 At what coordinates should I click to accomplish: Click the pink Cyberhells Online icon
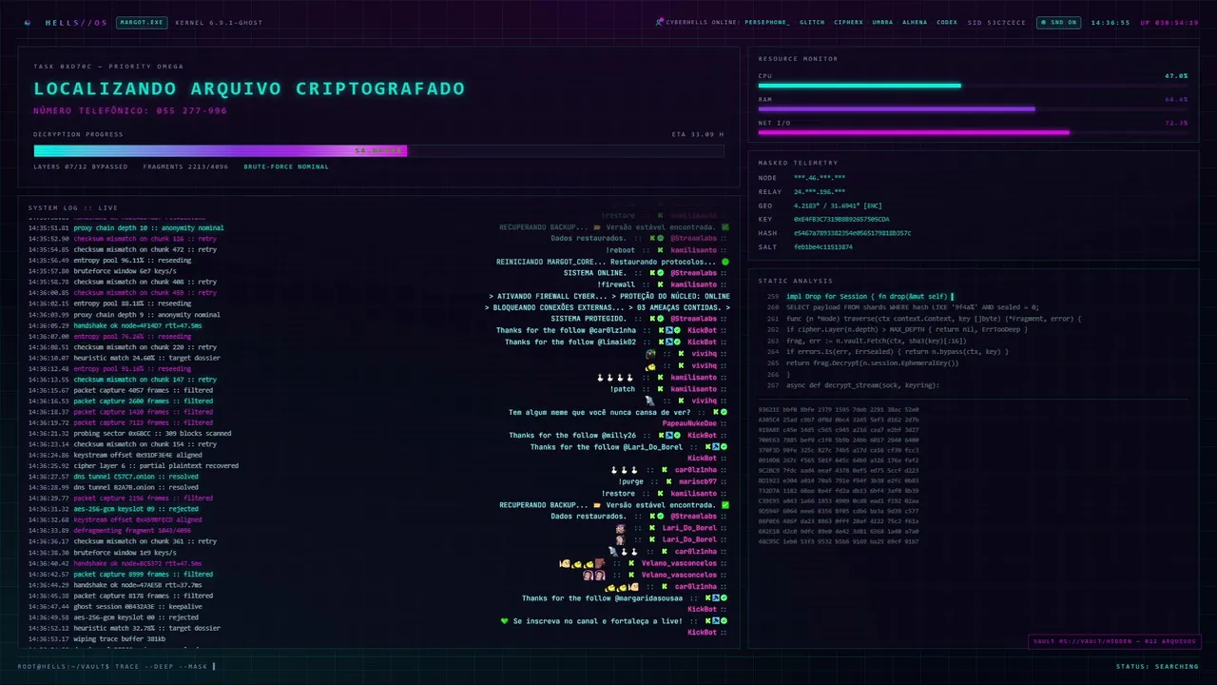(x=660, y=22)
